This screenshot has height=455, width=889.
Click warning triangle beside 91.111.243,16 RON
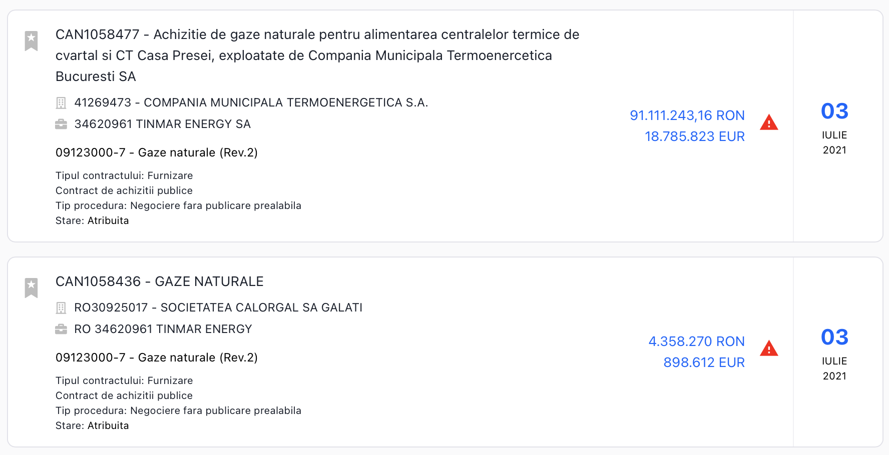pos(768,123)
